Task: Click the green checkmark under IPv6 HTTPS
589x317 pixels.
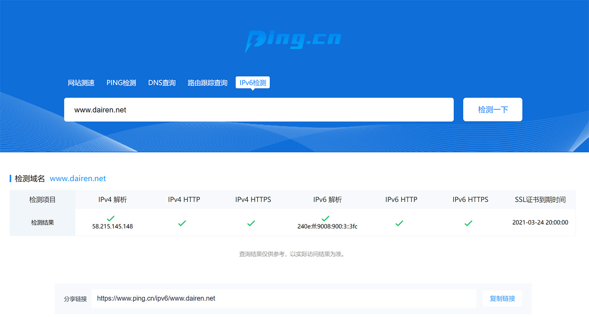Action: click(468, 223)
